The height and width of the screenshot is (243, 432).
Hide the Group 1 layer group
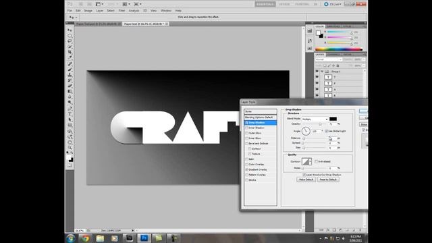coord(317,72)
